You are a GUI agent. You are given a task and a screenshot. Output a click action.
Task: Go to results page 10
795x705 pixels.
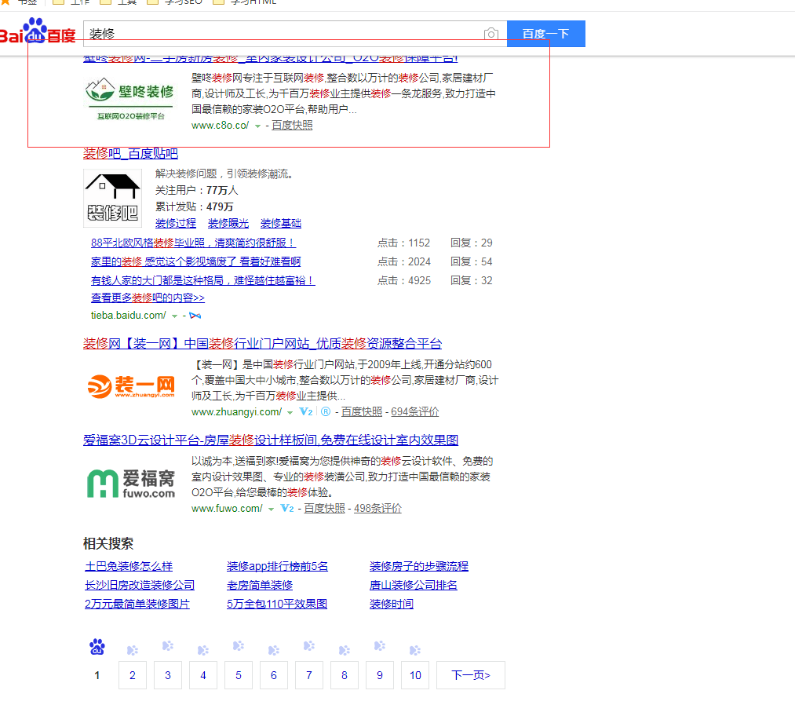pos(415,675)
